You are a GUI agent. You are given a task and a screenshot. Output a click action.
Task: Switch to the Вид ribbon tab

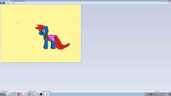(x=13, y=3)
